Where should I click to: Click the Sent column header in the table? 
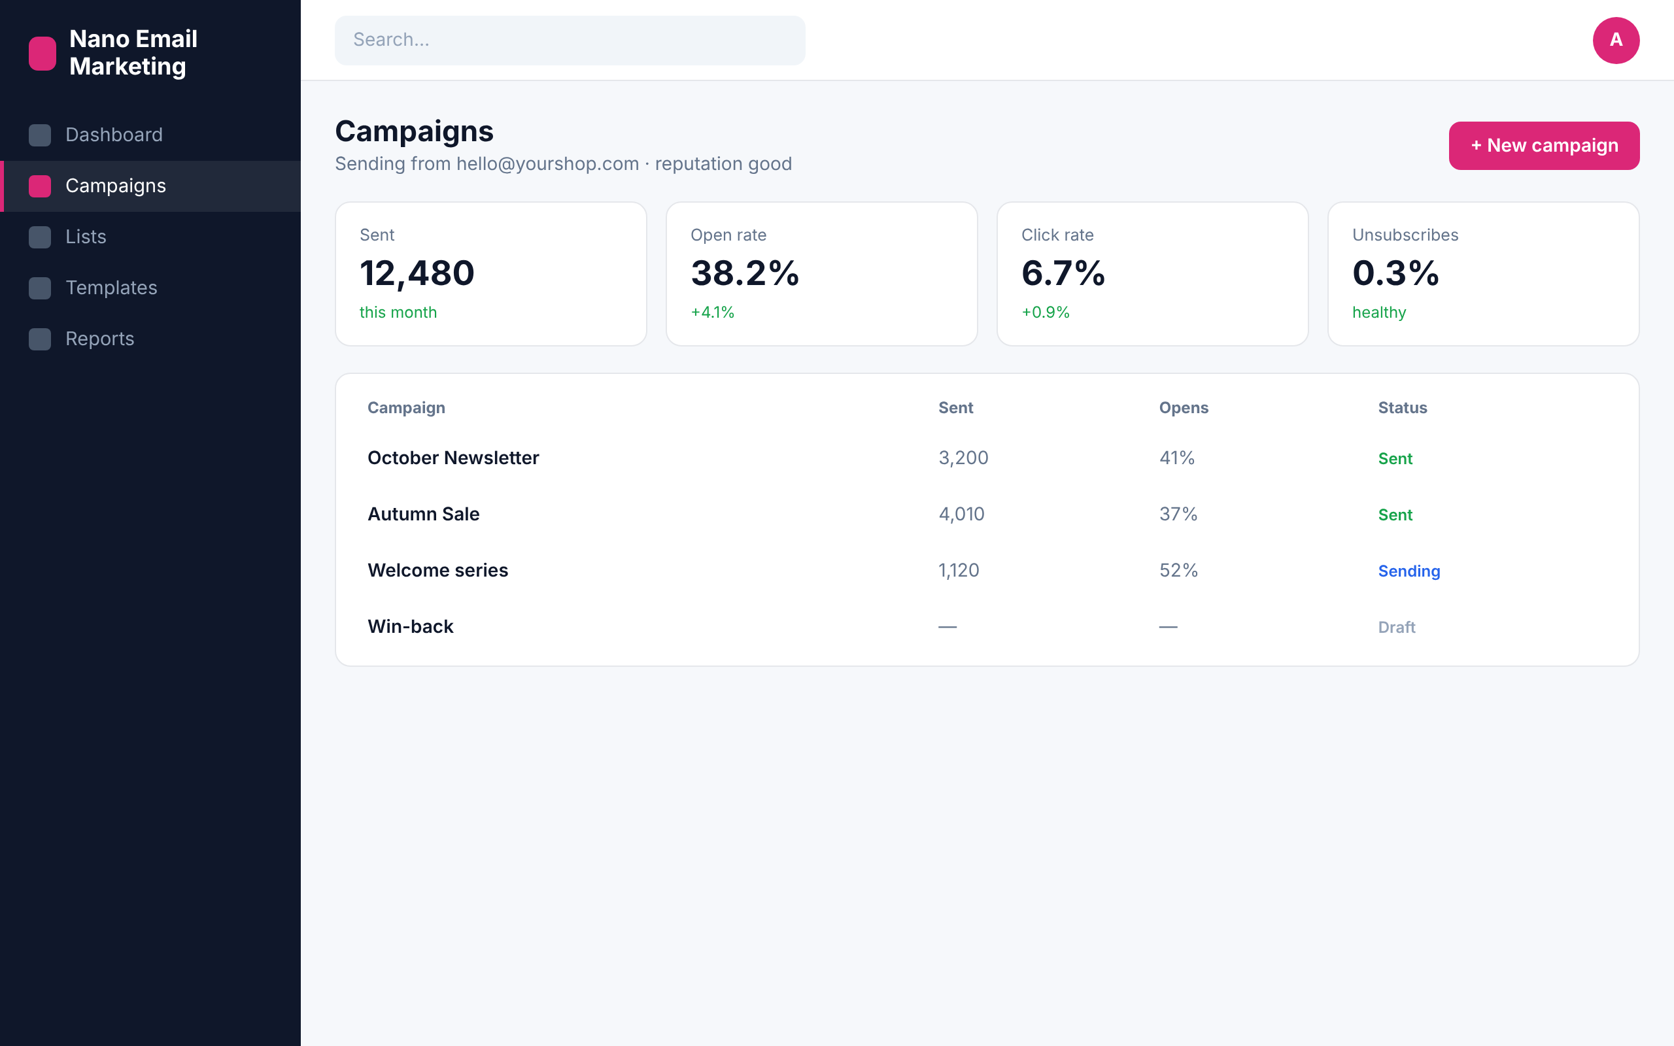tap(956, 407)
